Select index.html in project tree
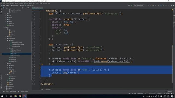 pos(11,25)
